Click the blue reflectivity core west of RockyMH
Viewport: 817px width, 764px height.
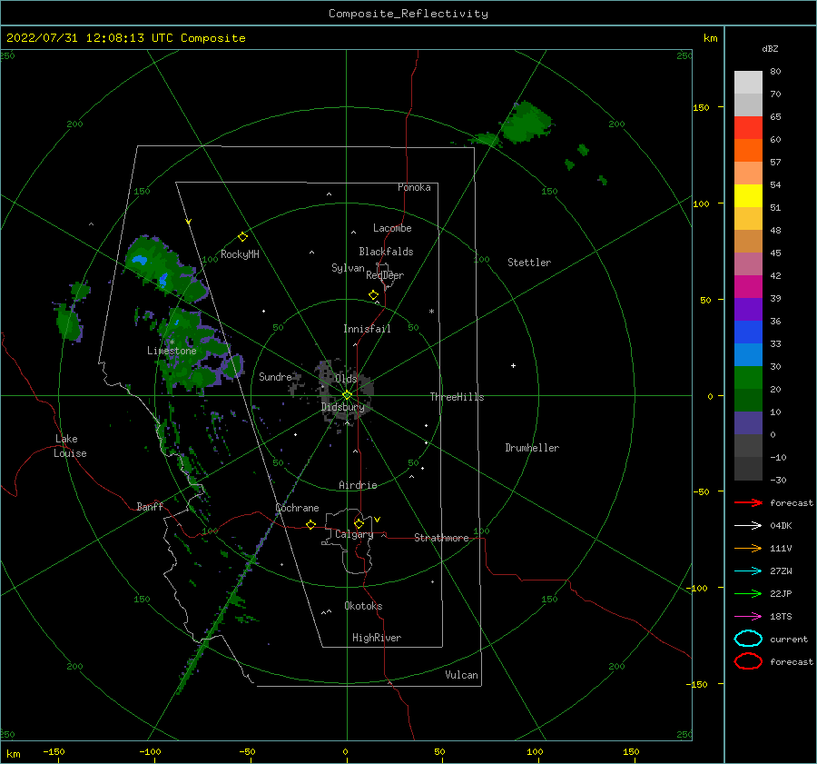139,260
